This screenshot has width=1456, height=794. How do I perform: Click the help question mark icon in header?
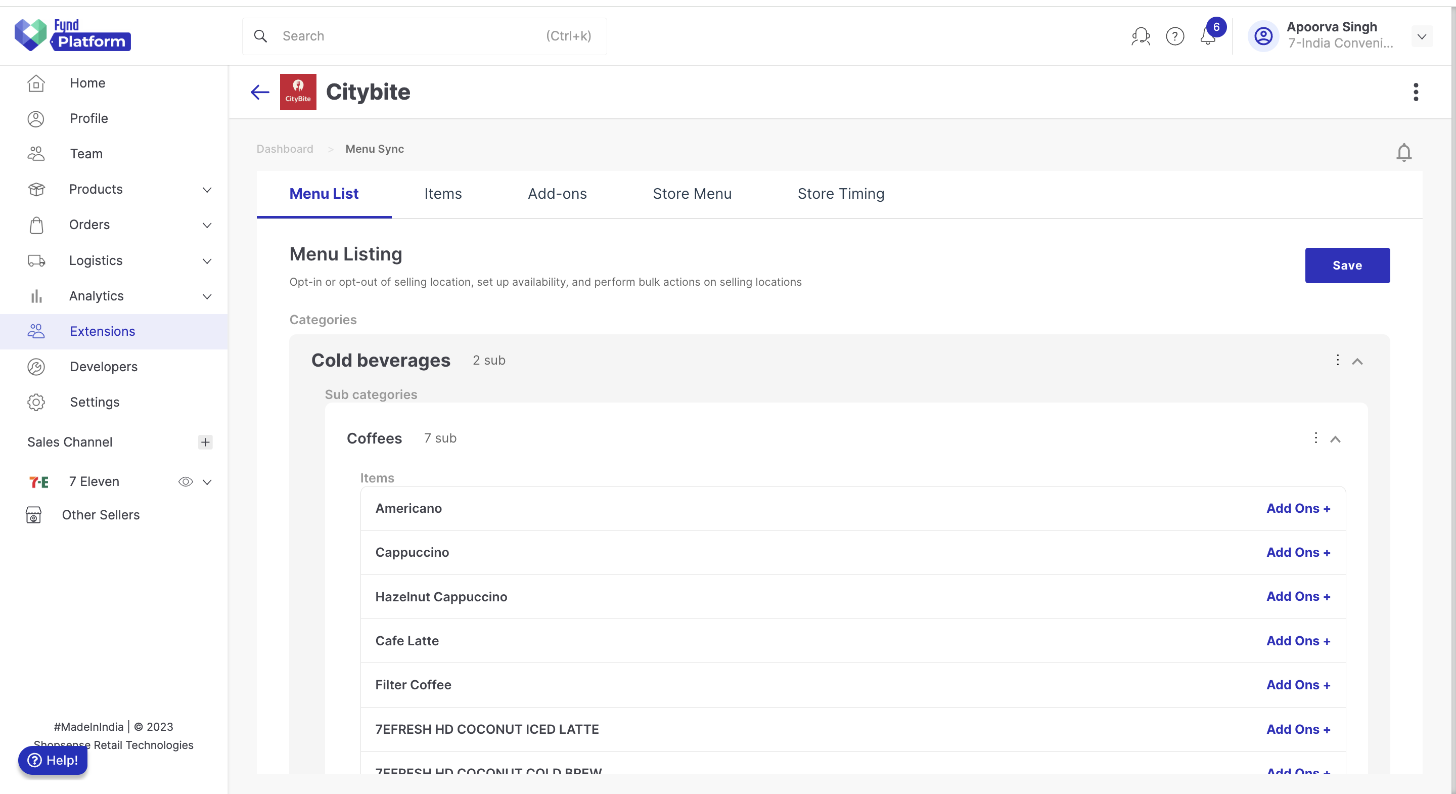tap(1174, 36)
